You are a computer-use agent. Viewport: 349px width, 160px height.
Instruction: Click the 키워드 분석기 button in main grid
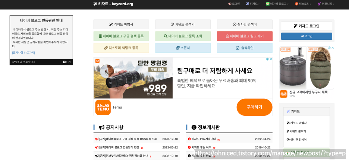coord(183,25)
